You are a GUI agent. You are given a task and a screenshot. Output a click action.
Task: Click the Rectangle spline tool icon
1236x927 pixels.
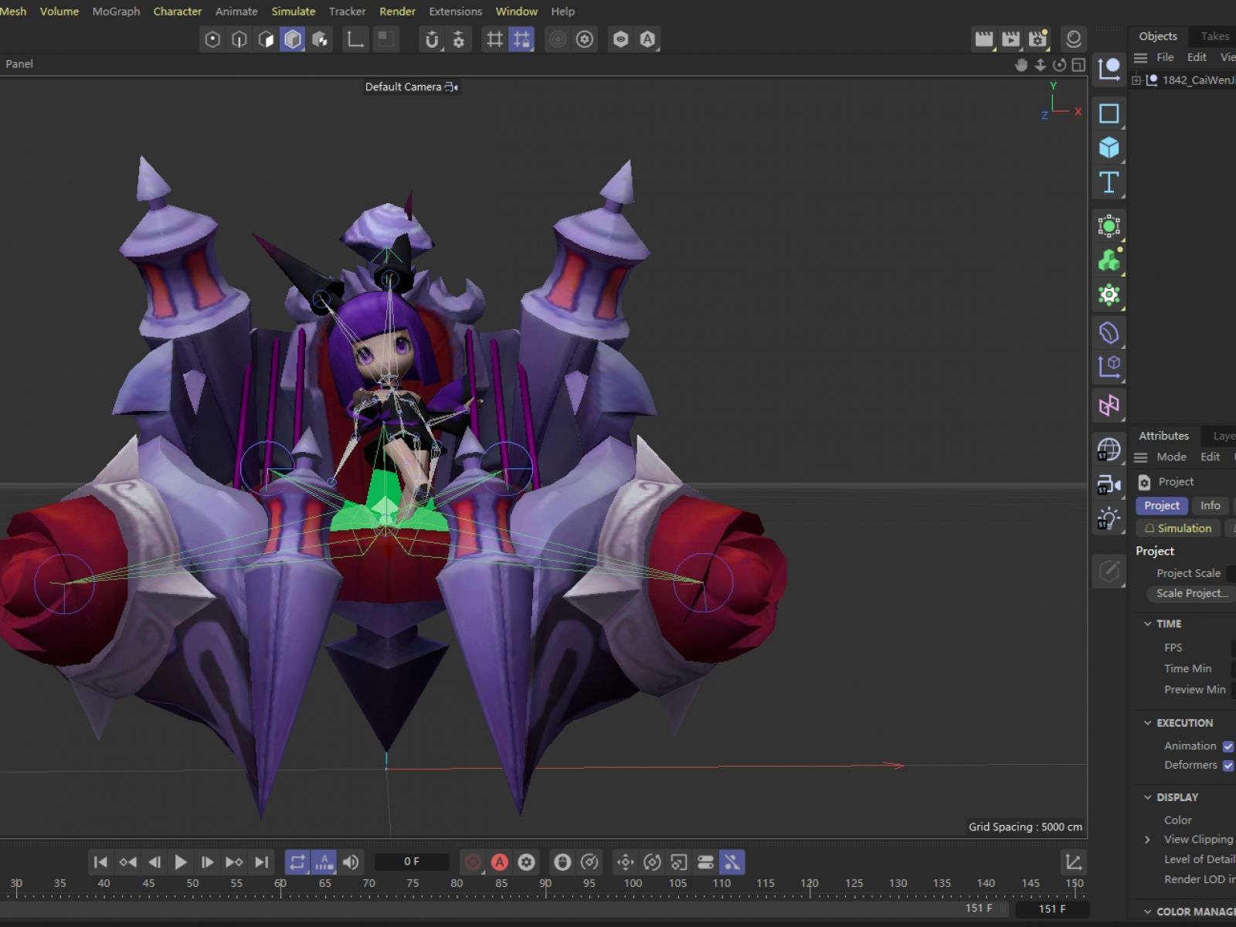[x=1109, y=114]
